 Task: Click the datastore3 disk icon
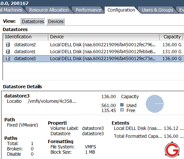(x=8, y=59)
